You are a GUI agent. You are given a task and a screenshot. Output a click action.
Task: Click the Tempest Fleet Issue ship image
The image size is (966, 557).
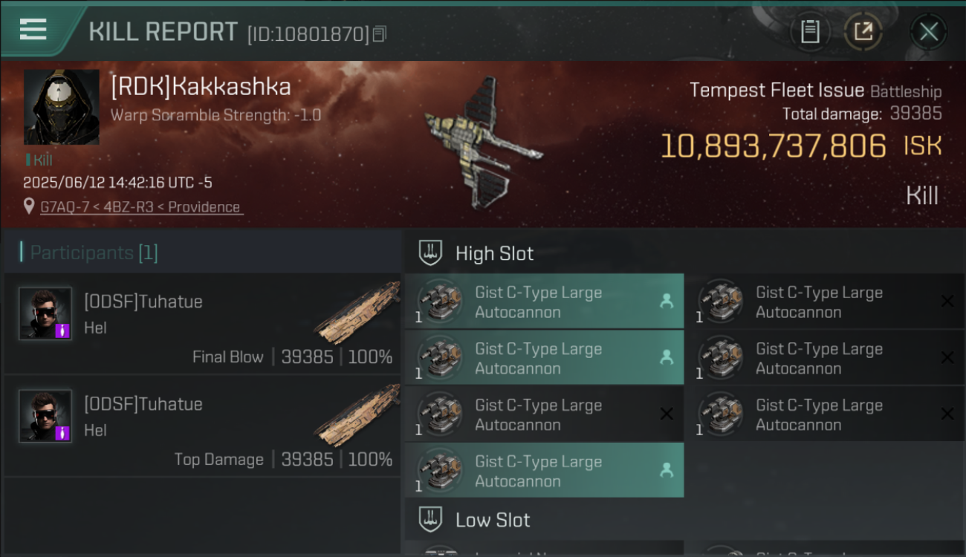coord(483,141)
